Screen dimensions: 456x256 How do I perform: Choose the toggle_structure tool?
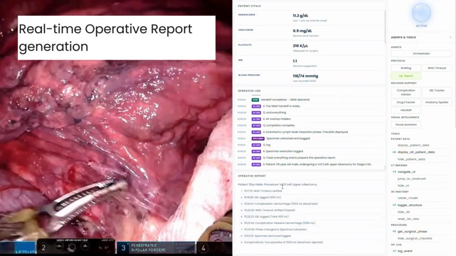click(410, 205)
